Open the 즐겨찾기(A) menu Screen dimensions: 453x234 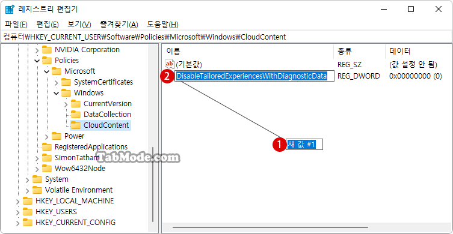click(x=119, y=25)
